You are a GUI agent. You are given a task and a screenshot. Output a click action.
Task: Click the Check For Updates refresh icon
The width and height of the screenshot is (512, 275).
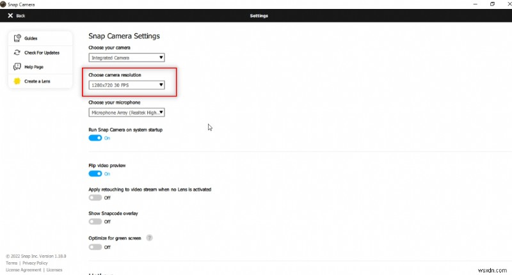[x=17, y=52]
